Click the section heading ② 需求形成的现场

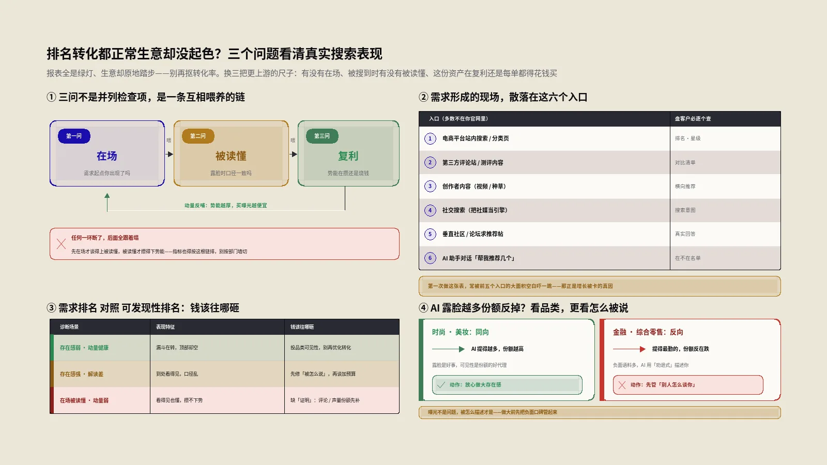(x=503, y=97)
